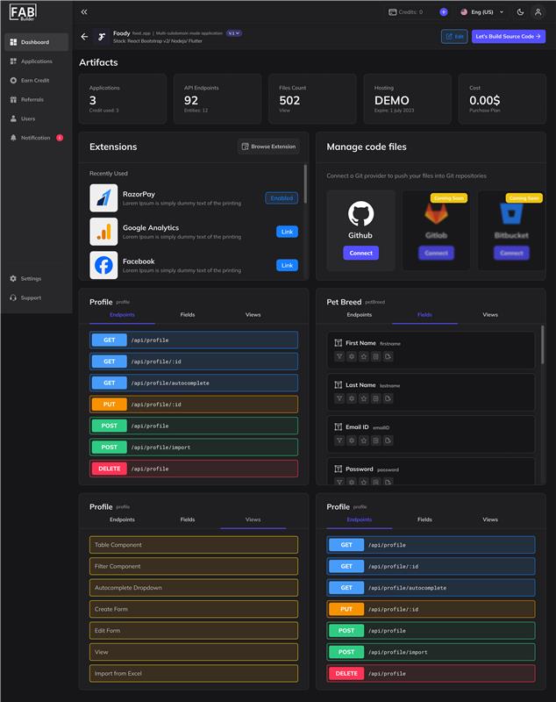This screenshot has width=556, height=702.
Task: Click the gear icon under Email ID field
Action: coord(352,441)
